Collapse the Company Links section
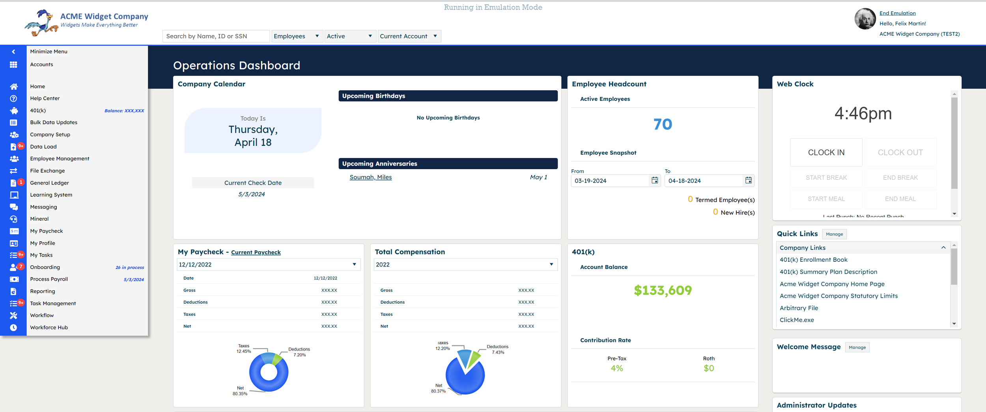This screenshot has height=412, width=986. pyautogui.click(x=943, y=248)
